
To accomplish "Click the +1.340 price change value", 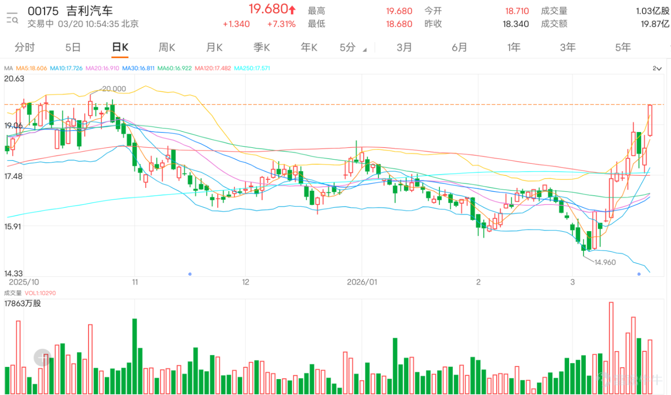I will coord(236,24).
